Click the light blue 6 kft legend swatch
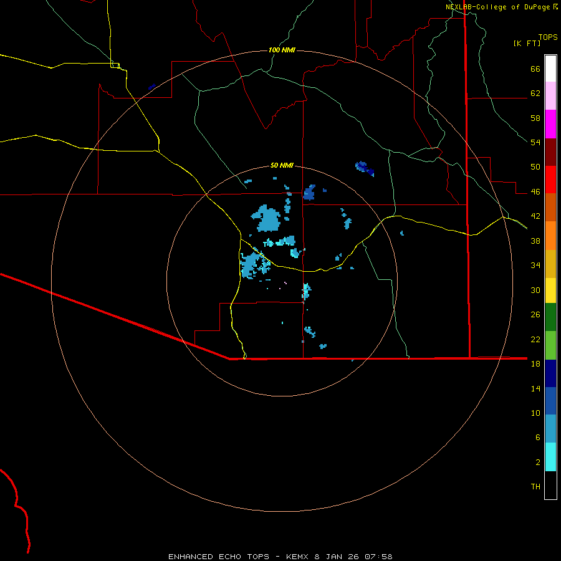The height and width of the screenshot is (561, 561). pos(550,429)
